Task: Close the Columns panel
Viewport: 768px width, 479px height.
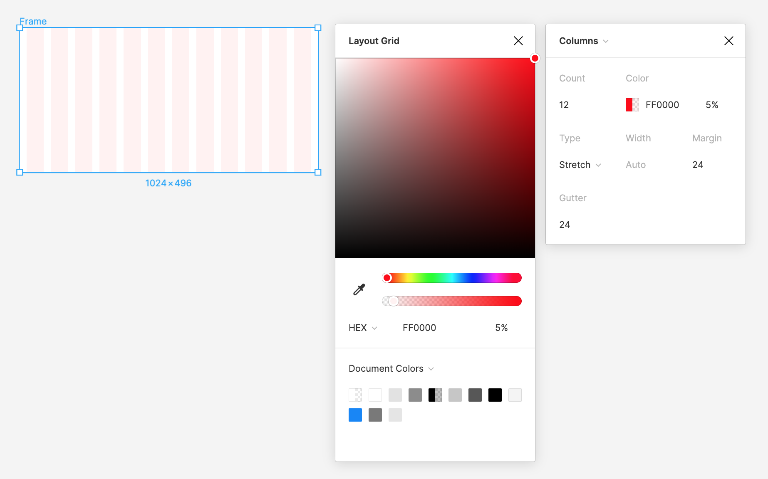Action: click(729, 41)
